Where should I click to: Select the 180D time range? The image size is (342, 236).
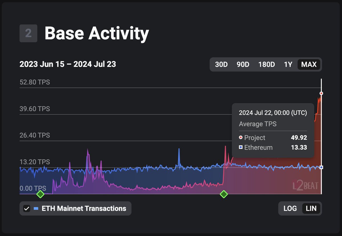[x=266, y=64]
